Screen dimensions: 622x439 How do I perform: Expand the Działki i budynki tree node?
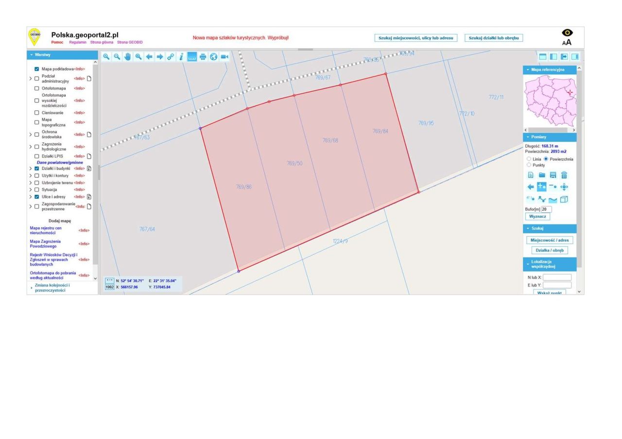[x=31, y=169]
